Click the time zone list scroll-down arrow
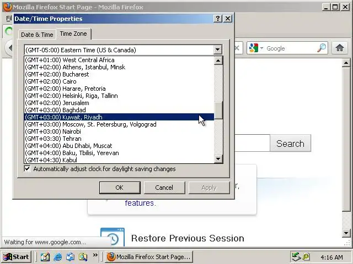This screenshot has width=353, height=264. click(x=218, y=159)
